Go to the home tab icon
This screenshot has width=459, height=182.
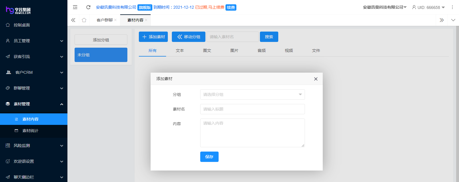(84, 20)
